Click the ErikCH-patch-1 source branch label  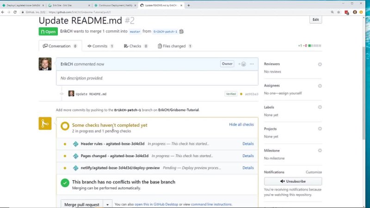tap(165, 31)
